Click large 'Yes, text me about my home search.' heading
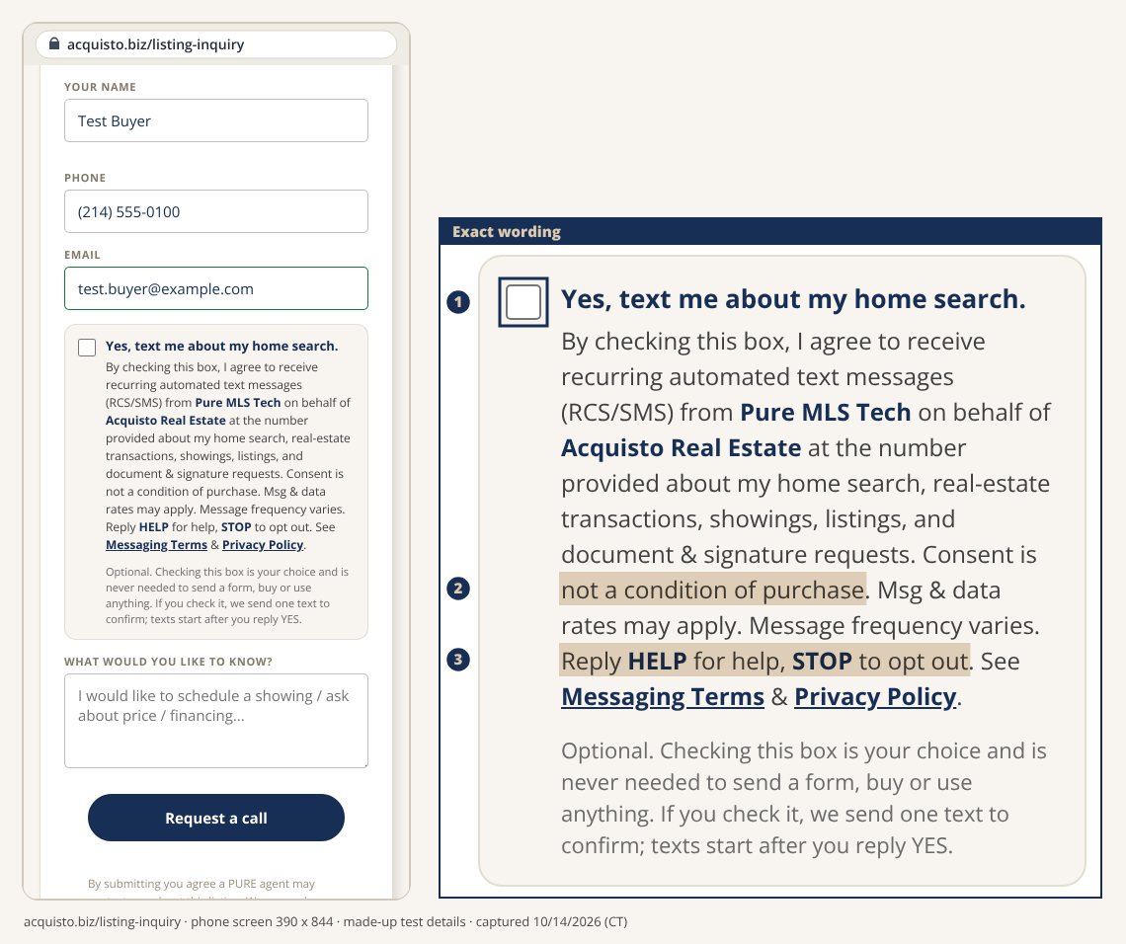The width and height of the screenshot is (1126, 944). (793, 298)
